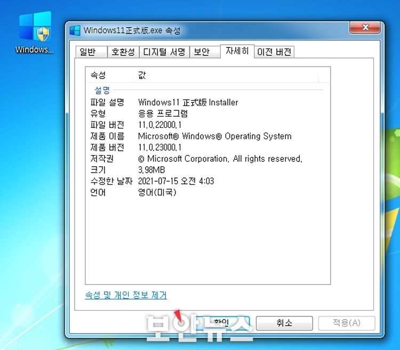Image resolution: width=400 pixels, height=350 pixels.
Task: Click the value 3.98MB
Action: tap(151, 170)
